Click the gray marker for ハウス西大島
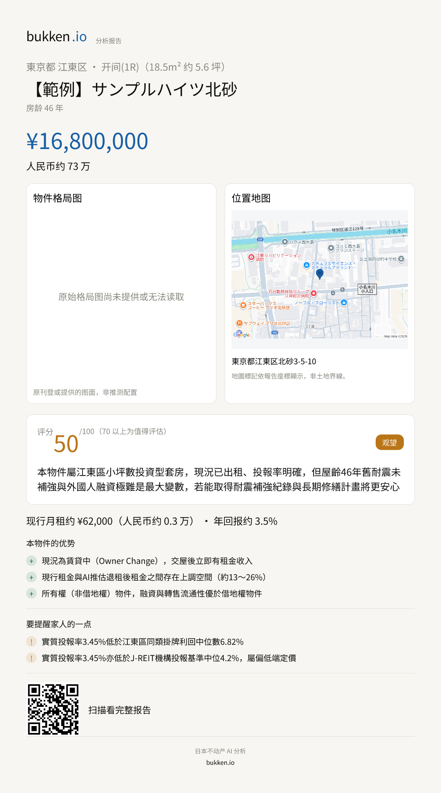 coord(285,242)
